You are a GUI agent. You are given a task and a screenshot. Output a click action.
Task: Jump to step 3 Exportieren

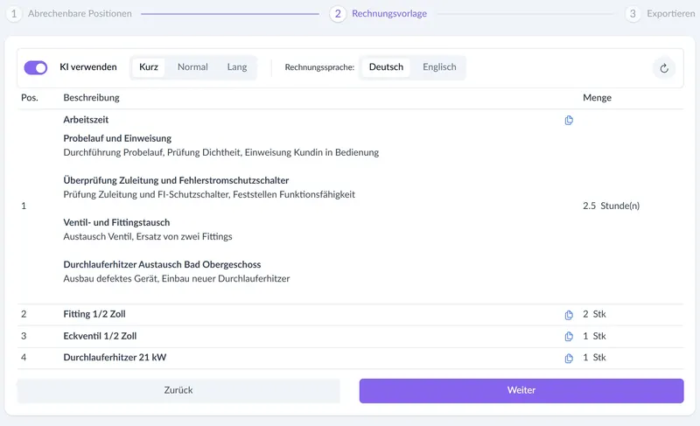point(660,13)
